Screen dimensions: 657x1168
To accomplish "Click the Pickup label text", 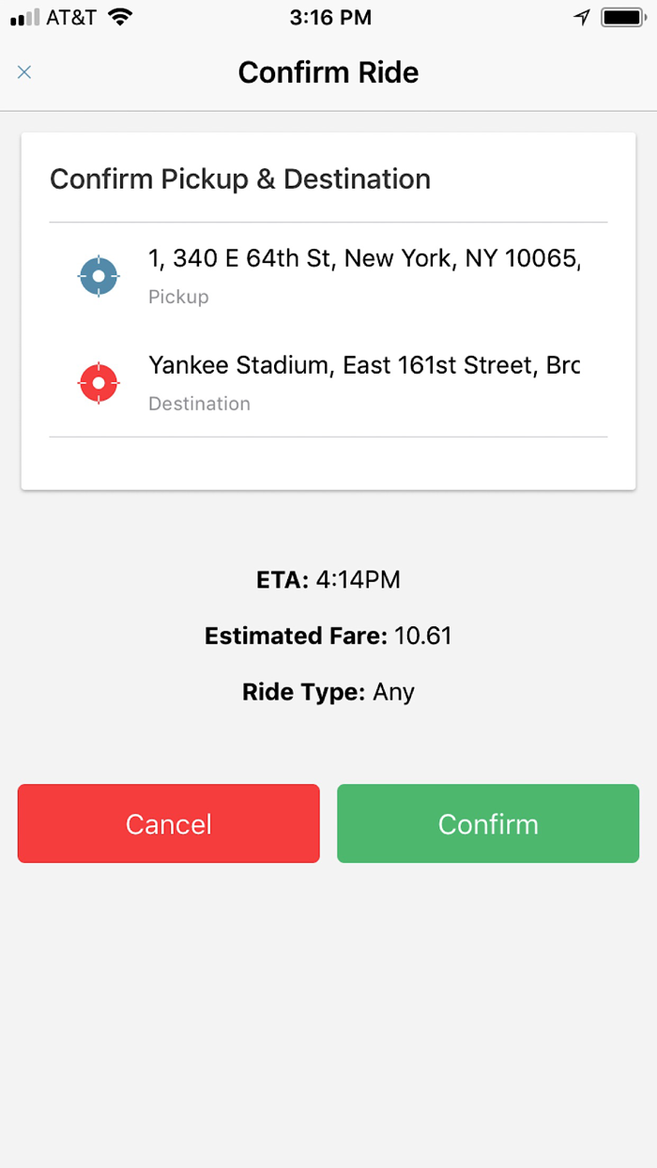I will click(178, 297).
